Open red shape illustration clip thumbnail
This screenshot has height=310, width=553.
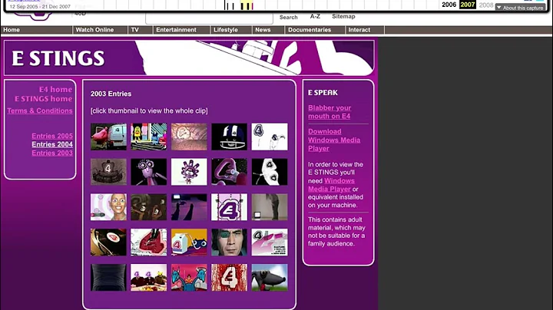tap(149, 242)
